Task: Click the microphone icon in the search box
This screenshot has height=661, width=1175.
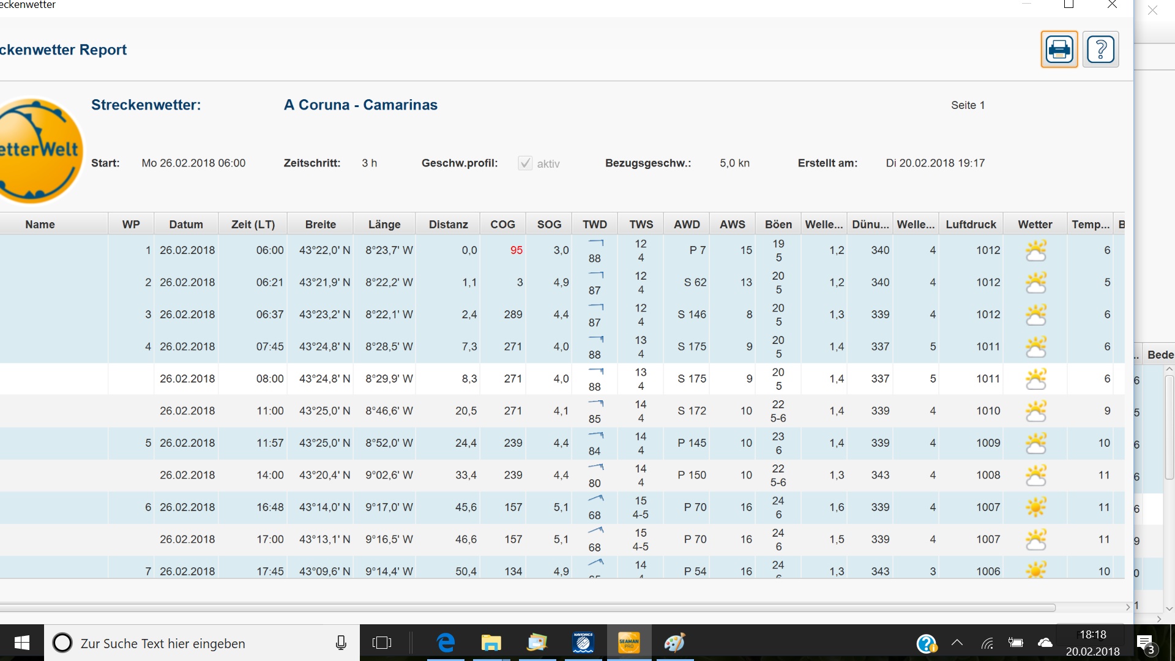Action: pos(341,643)
